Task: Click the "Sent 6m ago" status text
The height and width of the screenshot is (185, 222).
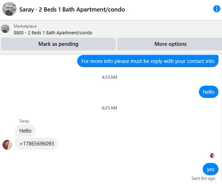Action: [x=203, y=178]
